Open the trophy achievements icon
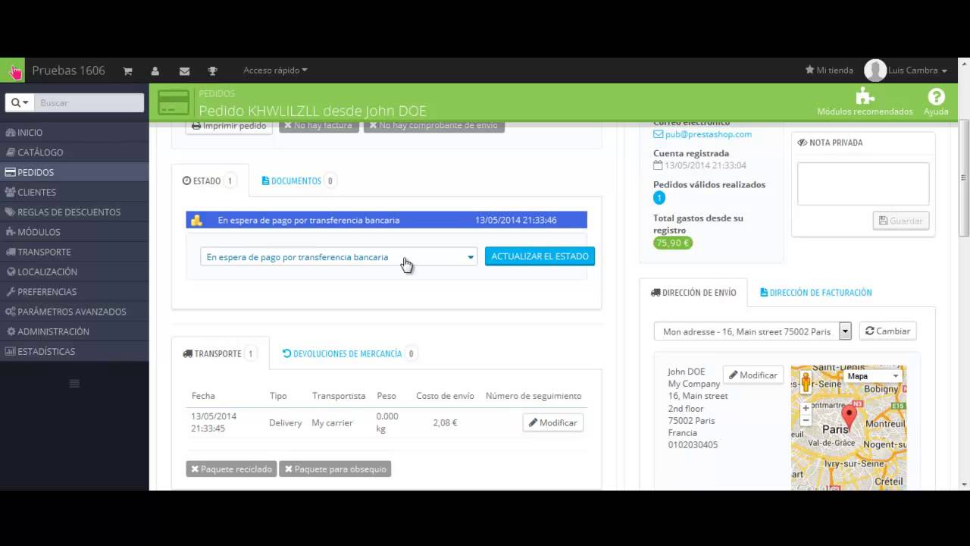The height and width of the screenshot is (546, 970). click(213, 71)
